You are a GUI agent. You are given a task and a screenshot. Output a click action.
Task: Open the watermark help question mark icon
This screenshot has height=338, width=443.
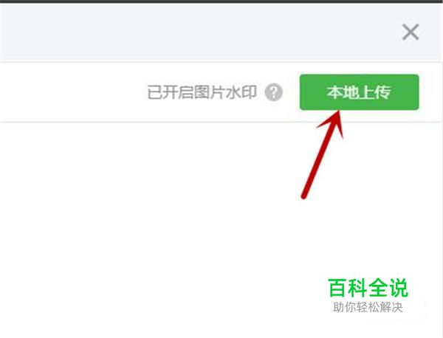[x=273, y=92]
